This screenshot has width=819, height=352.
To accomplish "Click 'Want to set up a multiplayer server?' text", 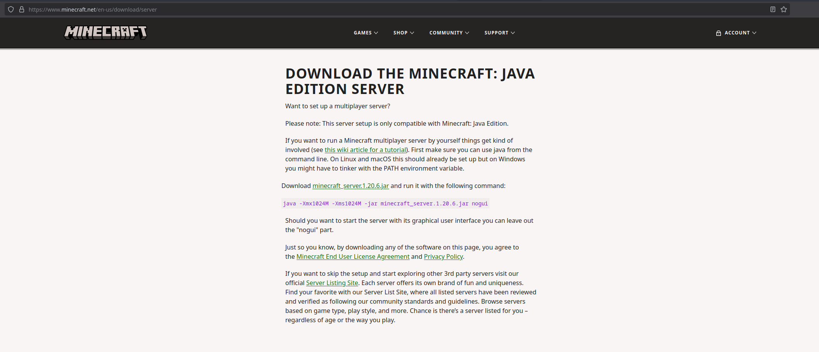I will [338, 106].
